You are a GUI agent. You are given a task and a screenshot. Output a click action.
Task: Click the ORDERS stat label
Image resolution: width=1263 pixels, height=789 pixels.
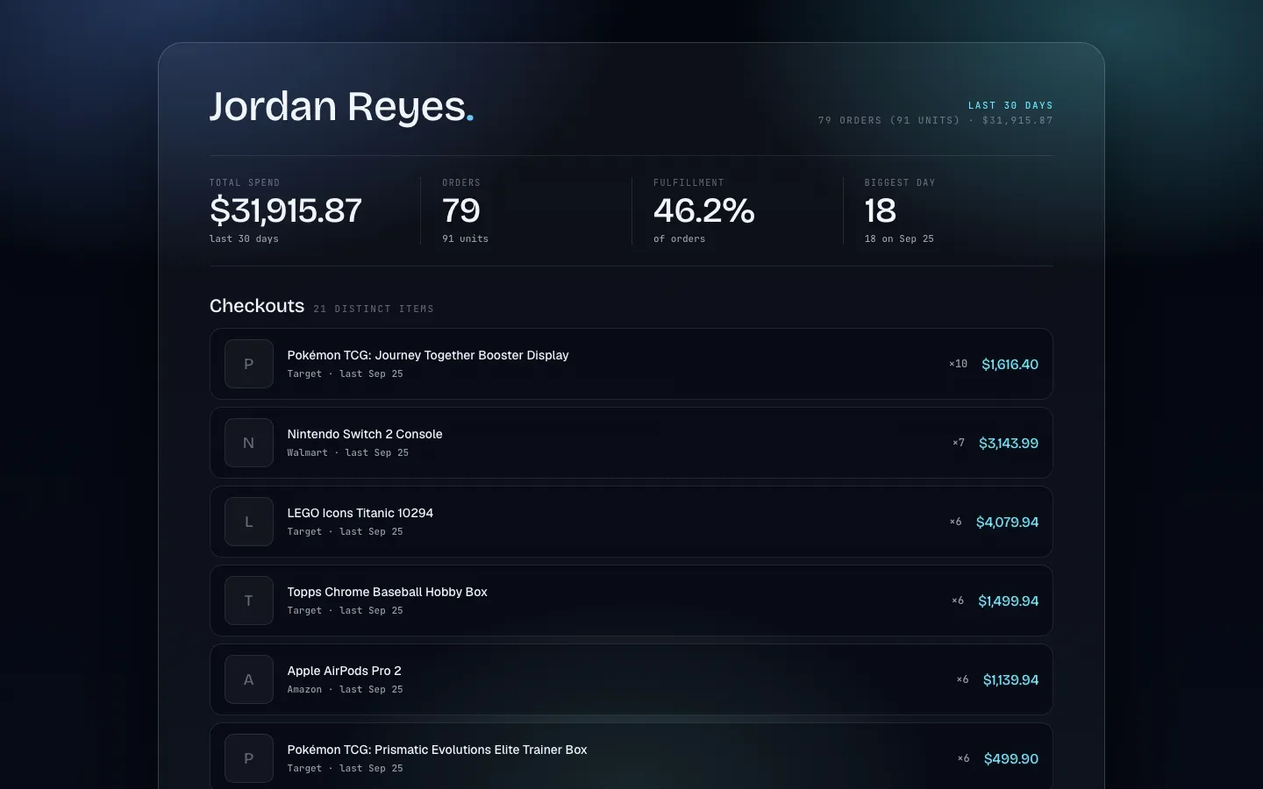click(461, 182)
